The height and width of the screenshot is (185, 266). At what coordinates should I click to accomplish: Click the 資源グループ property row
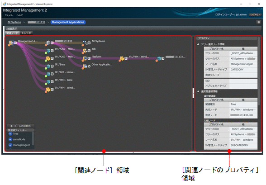pos(231,75)
